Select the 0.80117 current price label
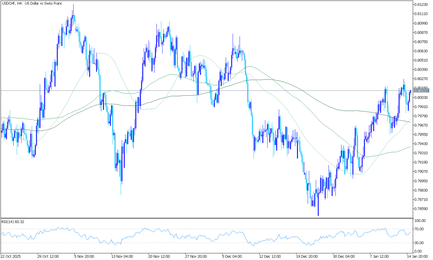The height and width of the screenshot is (260, 433). click(420, 91)
